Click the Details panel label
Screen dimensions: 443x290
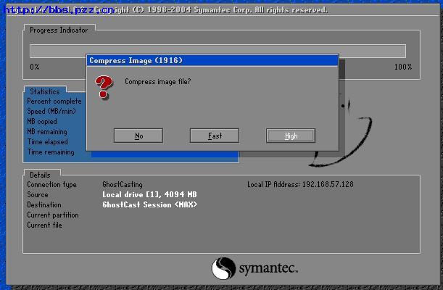40,175
